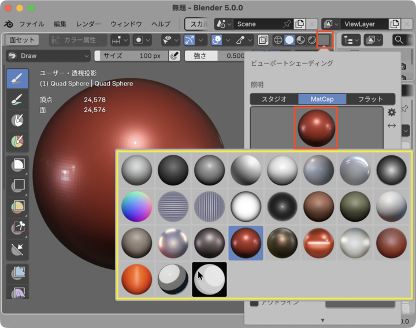Viewport: 416px width, 328px height.
Task: Toggle X-ray display in the header
Action: click(x=263, y=40)
